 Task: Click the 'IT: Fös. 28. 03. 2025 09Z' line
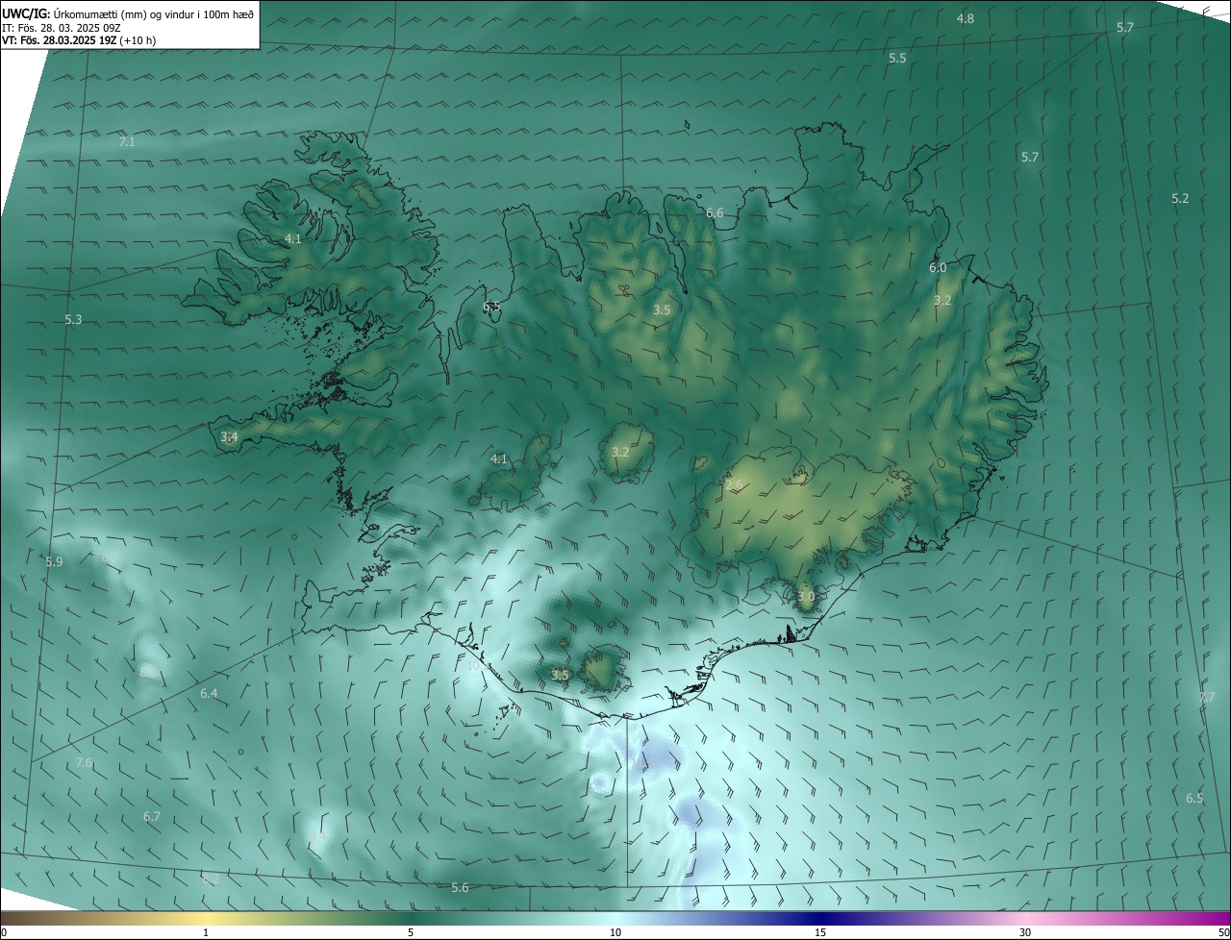(61, 28)
